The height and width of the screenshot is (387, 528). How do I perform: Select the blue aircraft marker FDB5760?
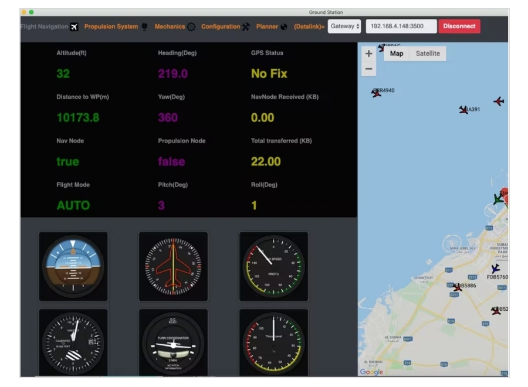point(495,269)
